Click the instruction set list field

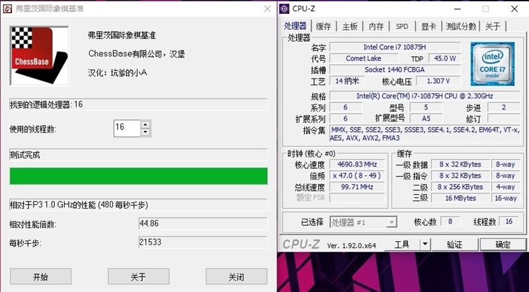(425, 134)
